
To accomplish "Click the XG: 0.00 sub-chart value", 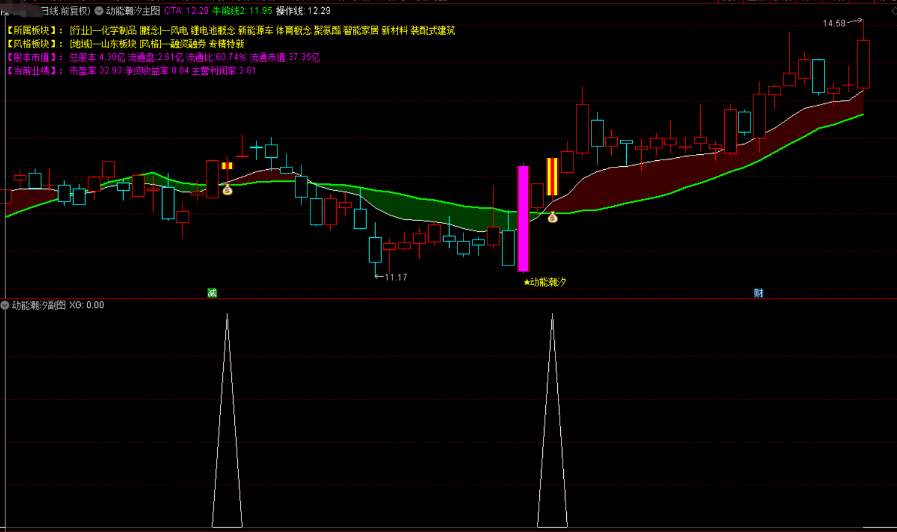I will pos(87,305).
